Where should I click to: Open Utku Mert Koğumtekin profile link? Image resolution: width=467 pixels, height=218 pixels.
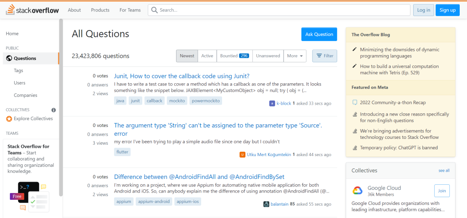269,155
